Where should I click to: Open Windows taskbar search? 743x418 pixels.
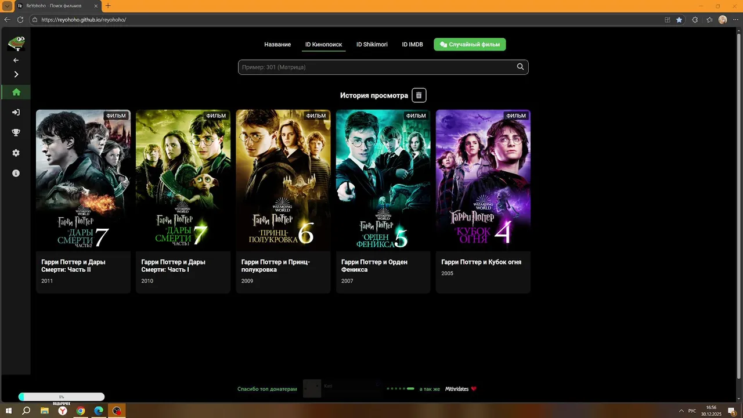pos(26,410)
